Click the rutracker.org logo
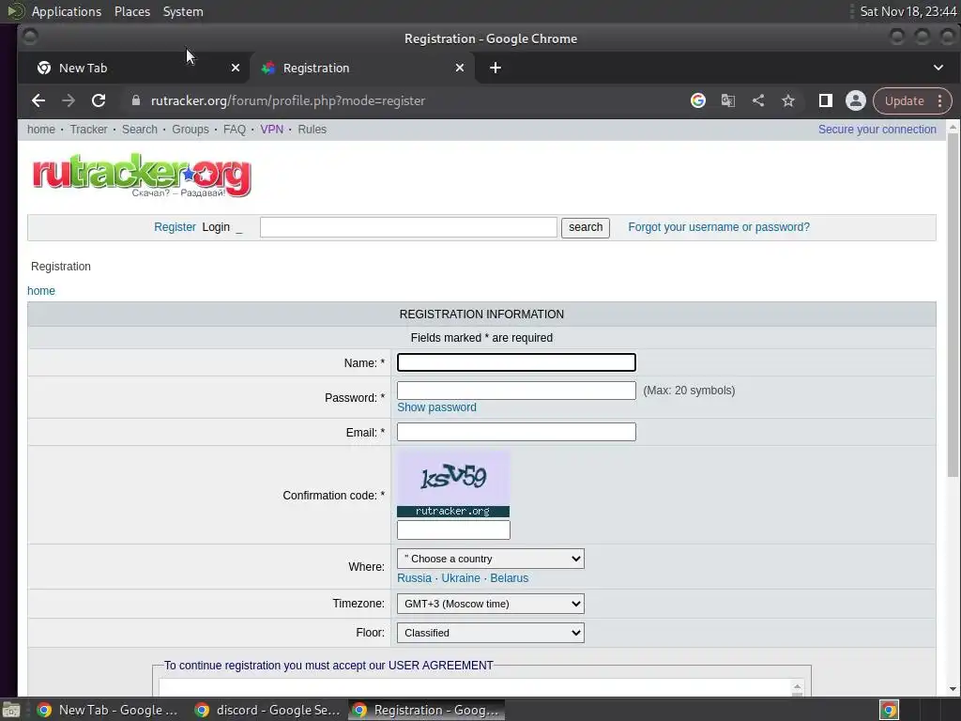 pos(142,176)
